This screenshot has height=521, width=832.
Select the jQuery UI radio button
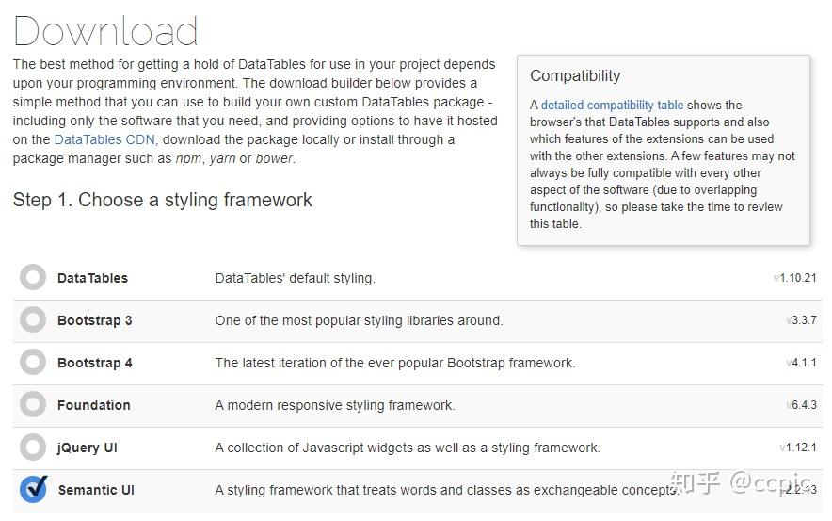click(33, 448)
